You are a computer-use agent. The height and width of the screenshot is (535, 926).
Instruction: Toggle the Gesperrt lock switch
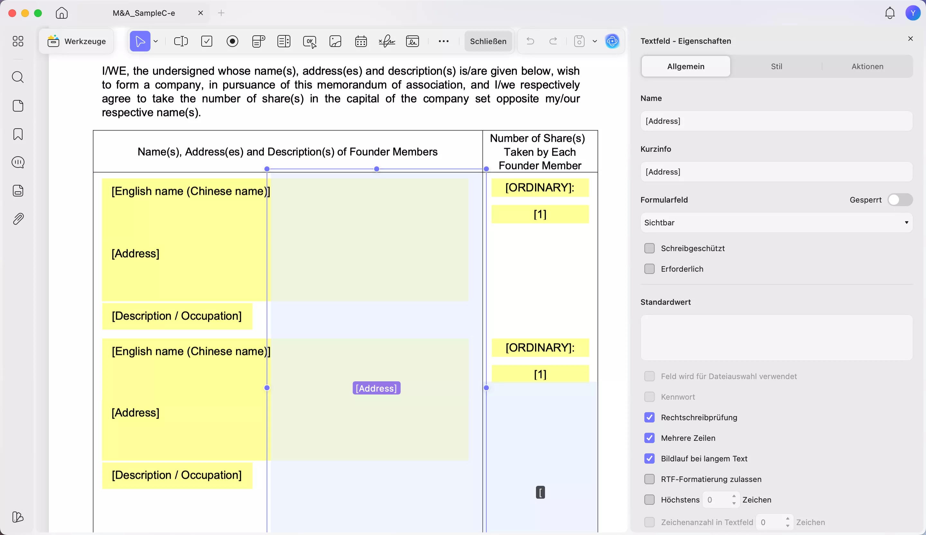click(900, 200)
